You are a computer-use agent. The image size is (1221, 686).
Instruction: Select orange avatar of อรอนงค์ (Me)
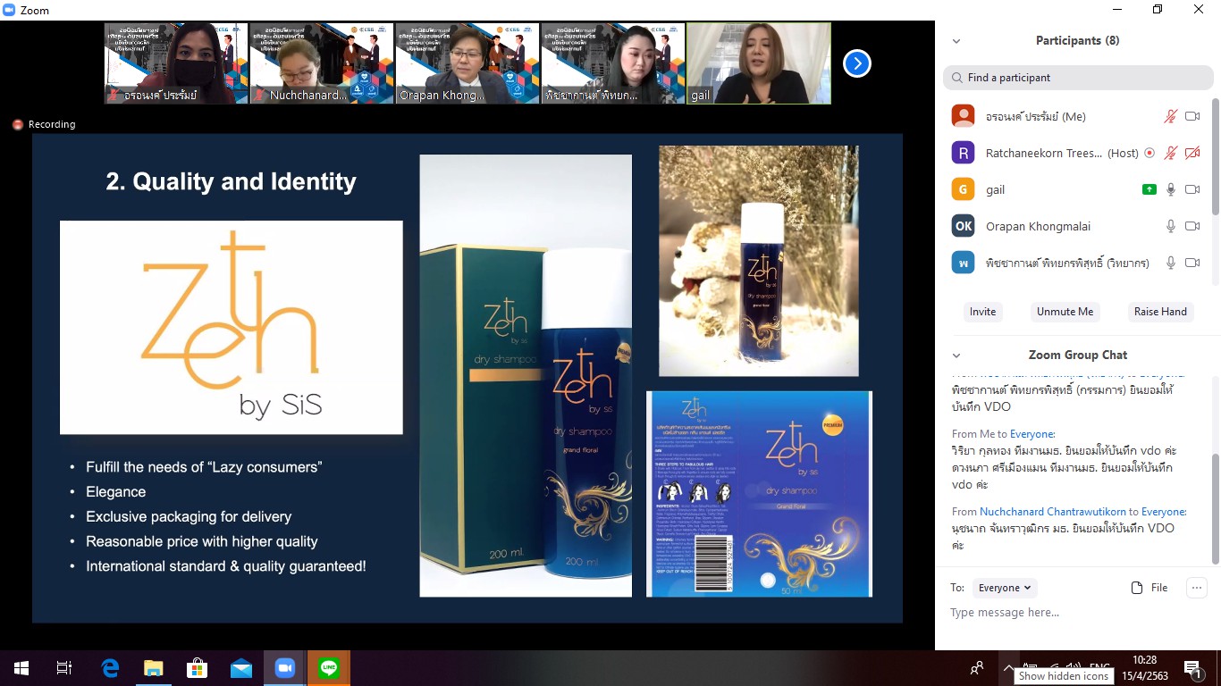[x=963, y=116]
